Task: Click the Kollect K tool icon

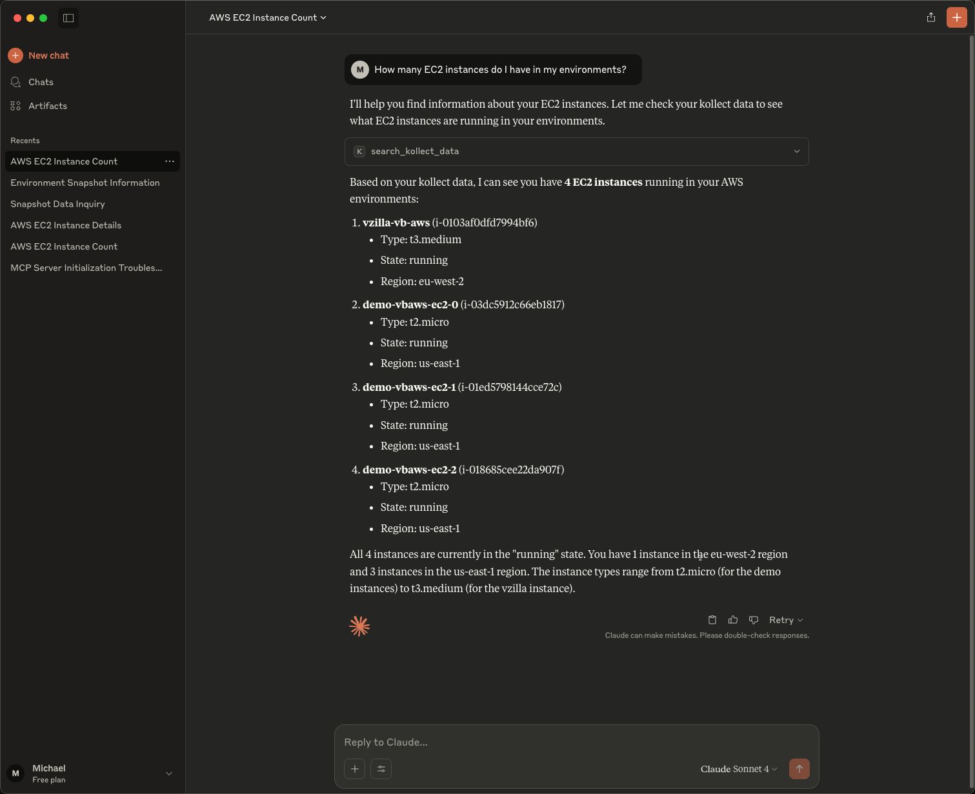Action: 359,152
